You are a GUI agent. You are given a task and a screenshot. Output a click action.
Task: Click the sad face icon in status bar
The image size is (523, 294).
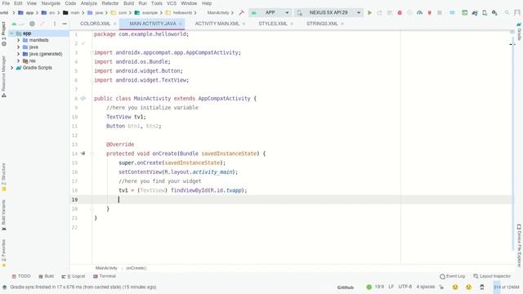click(x=468, y=287)
